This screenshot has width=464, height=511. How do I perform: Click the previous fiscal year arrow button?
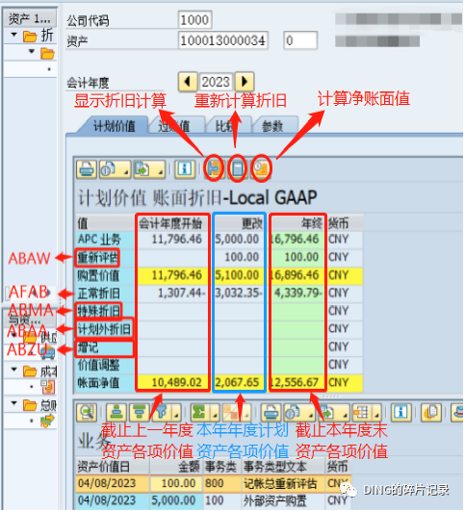tap(188, 82)
